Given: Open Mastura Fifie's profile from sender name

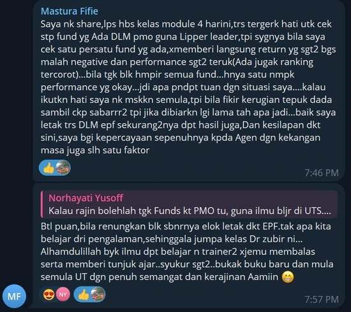Looking at the screenshot, I should point(70,12).
